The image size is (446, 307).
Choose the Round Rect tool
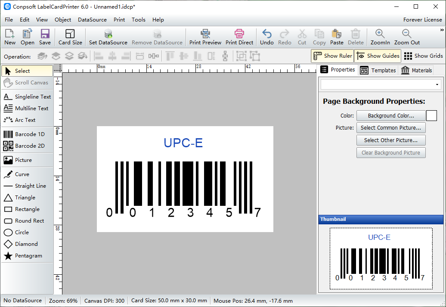click(x=27, y=221)
